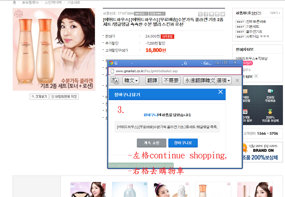Viewport: 285px width, 197px height.
Task: Click the customer center number 1566 - 5706
Action: pos(268,134)
